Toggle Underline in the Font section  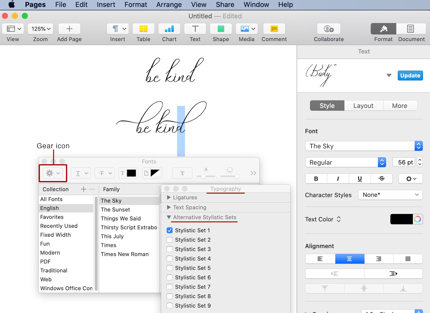(360, 179)
